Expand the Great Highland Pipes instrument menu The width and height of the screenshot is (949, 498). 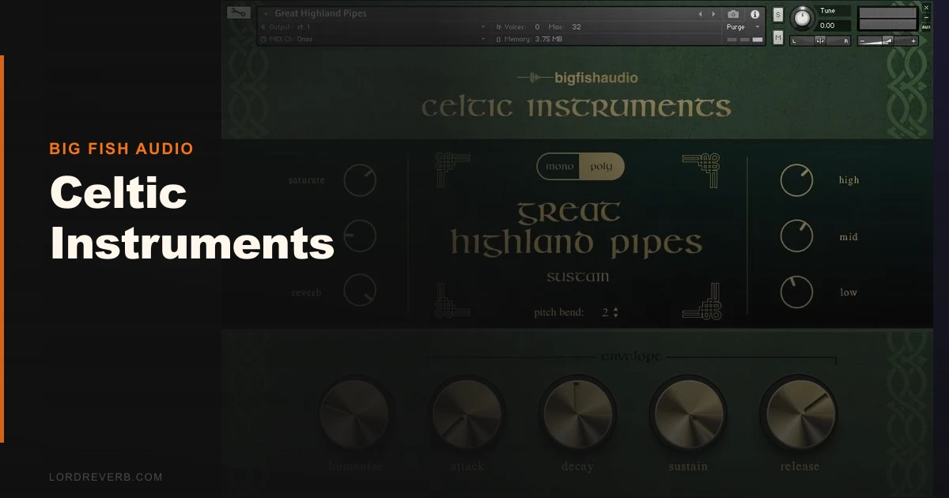click(x=267, y=13)
